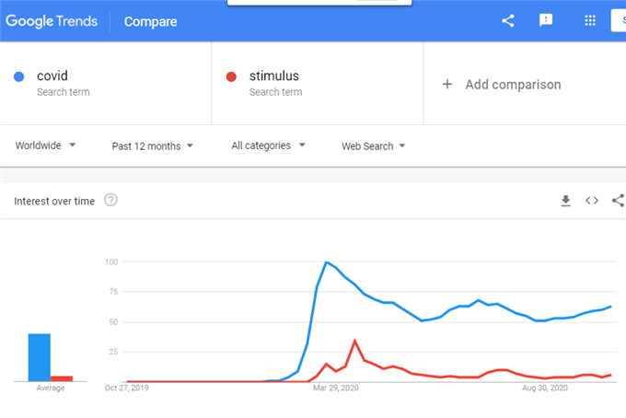626x418 pixels.
Task: Click the blue covid average bar
Action: coord(39,357)
